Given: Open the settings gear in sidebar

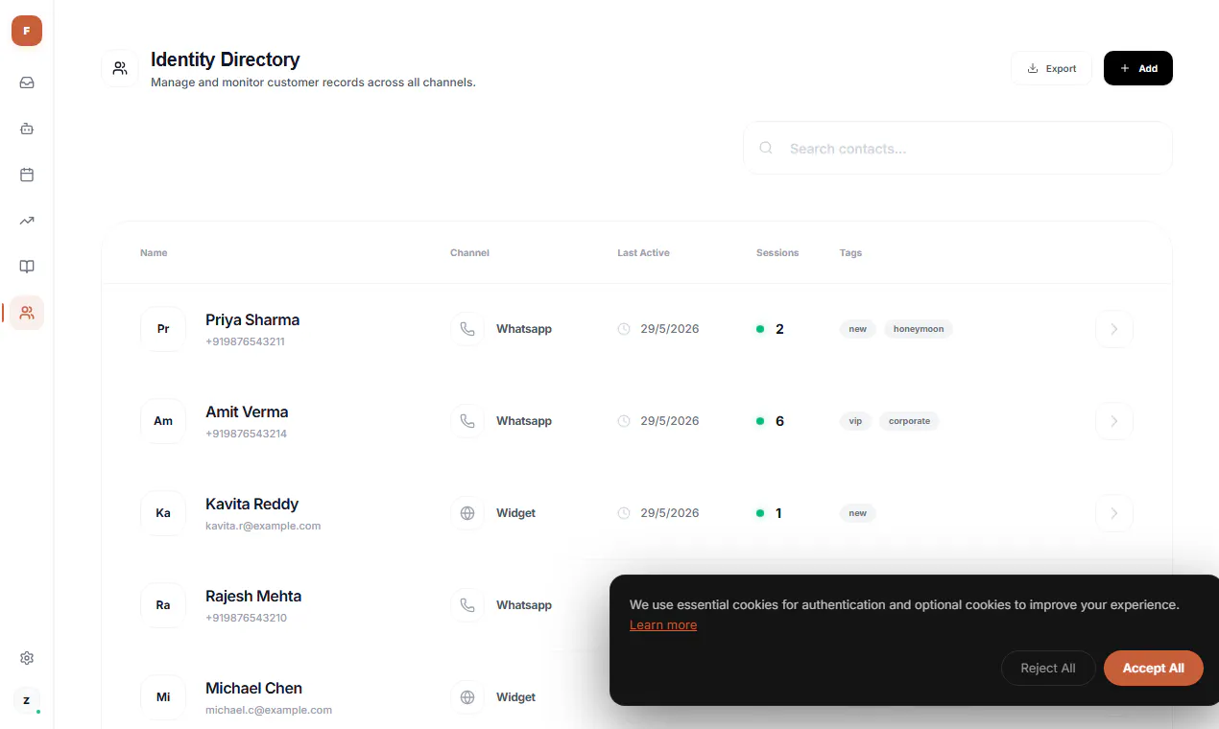Looking at the screenshot, I should [27, 658].
